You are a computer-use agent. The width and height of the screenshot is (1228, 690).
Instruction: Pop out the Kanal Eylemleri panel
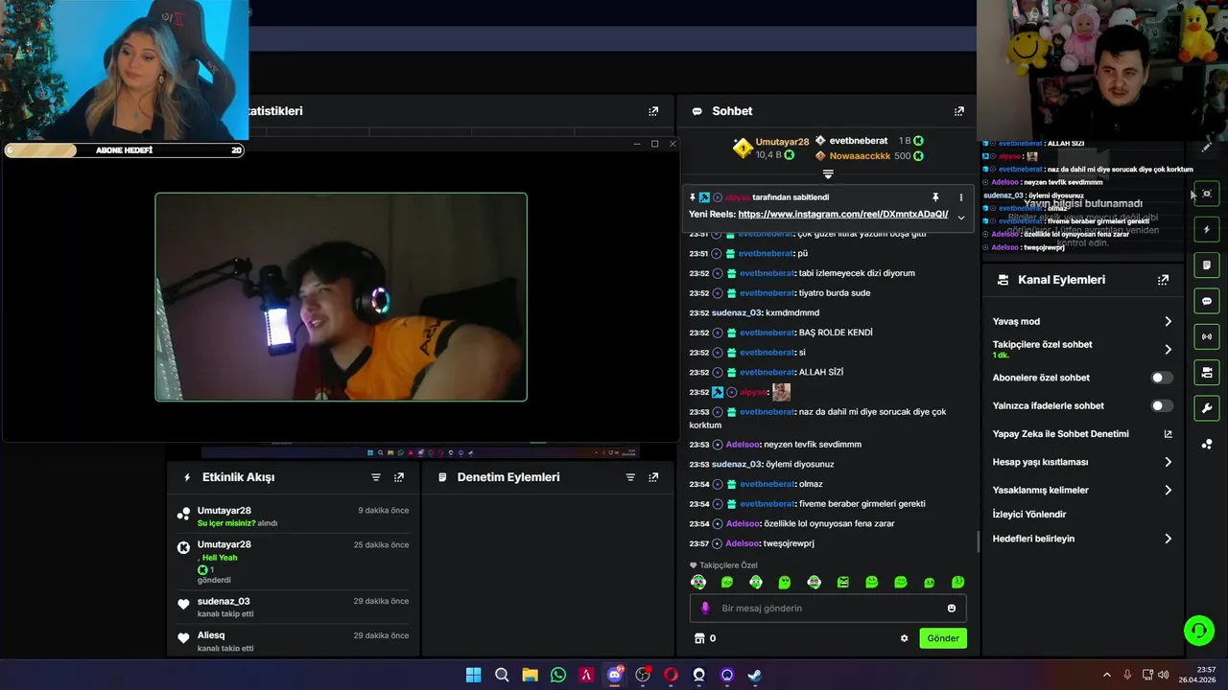[x=1163, y=280]
